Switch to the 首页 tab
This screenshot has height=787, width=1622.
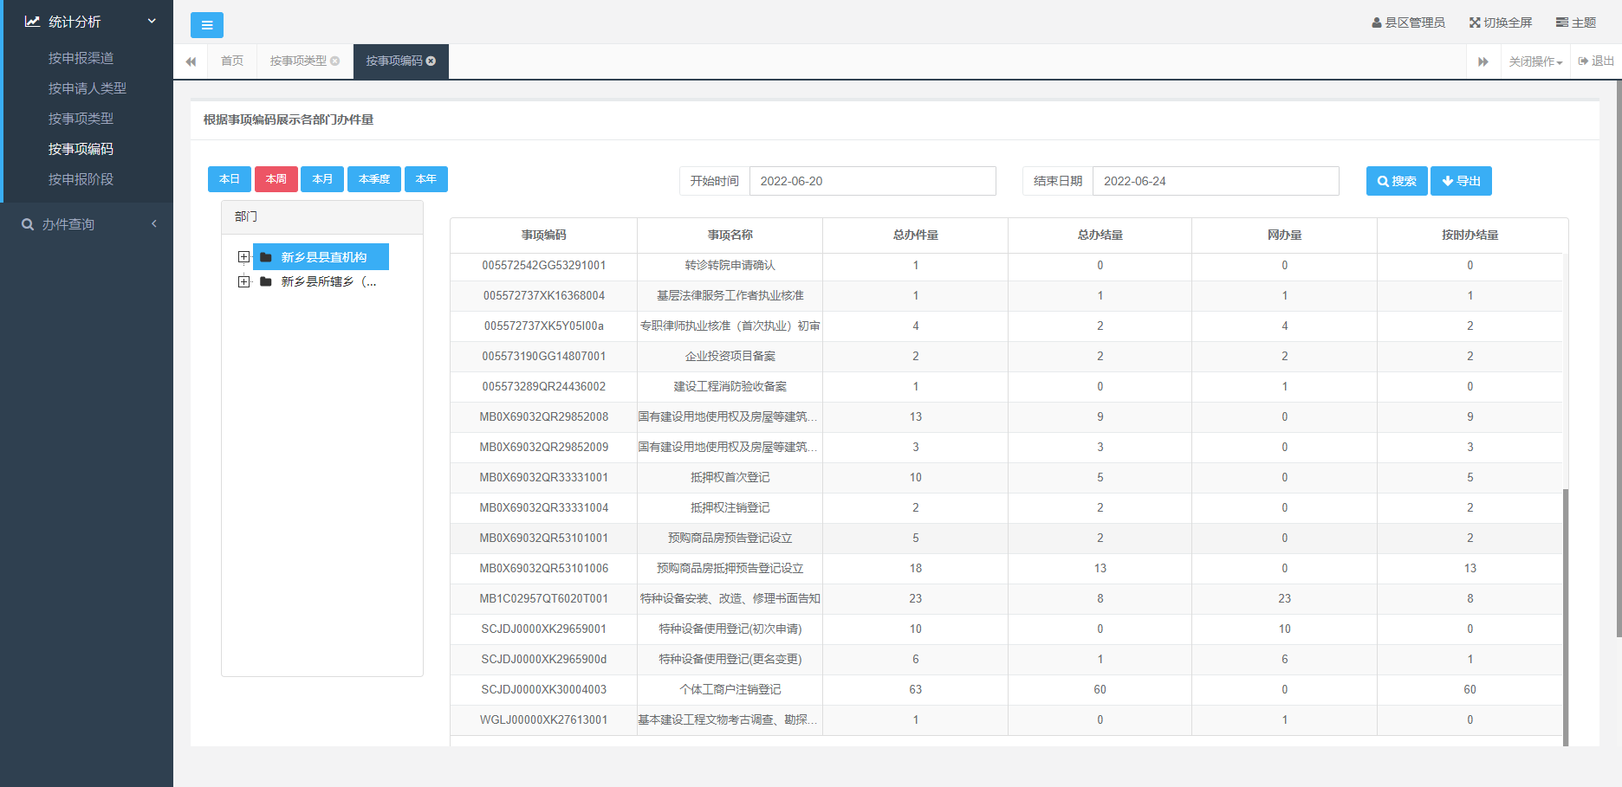(231, 61)
